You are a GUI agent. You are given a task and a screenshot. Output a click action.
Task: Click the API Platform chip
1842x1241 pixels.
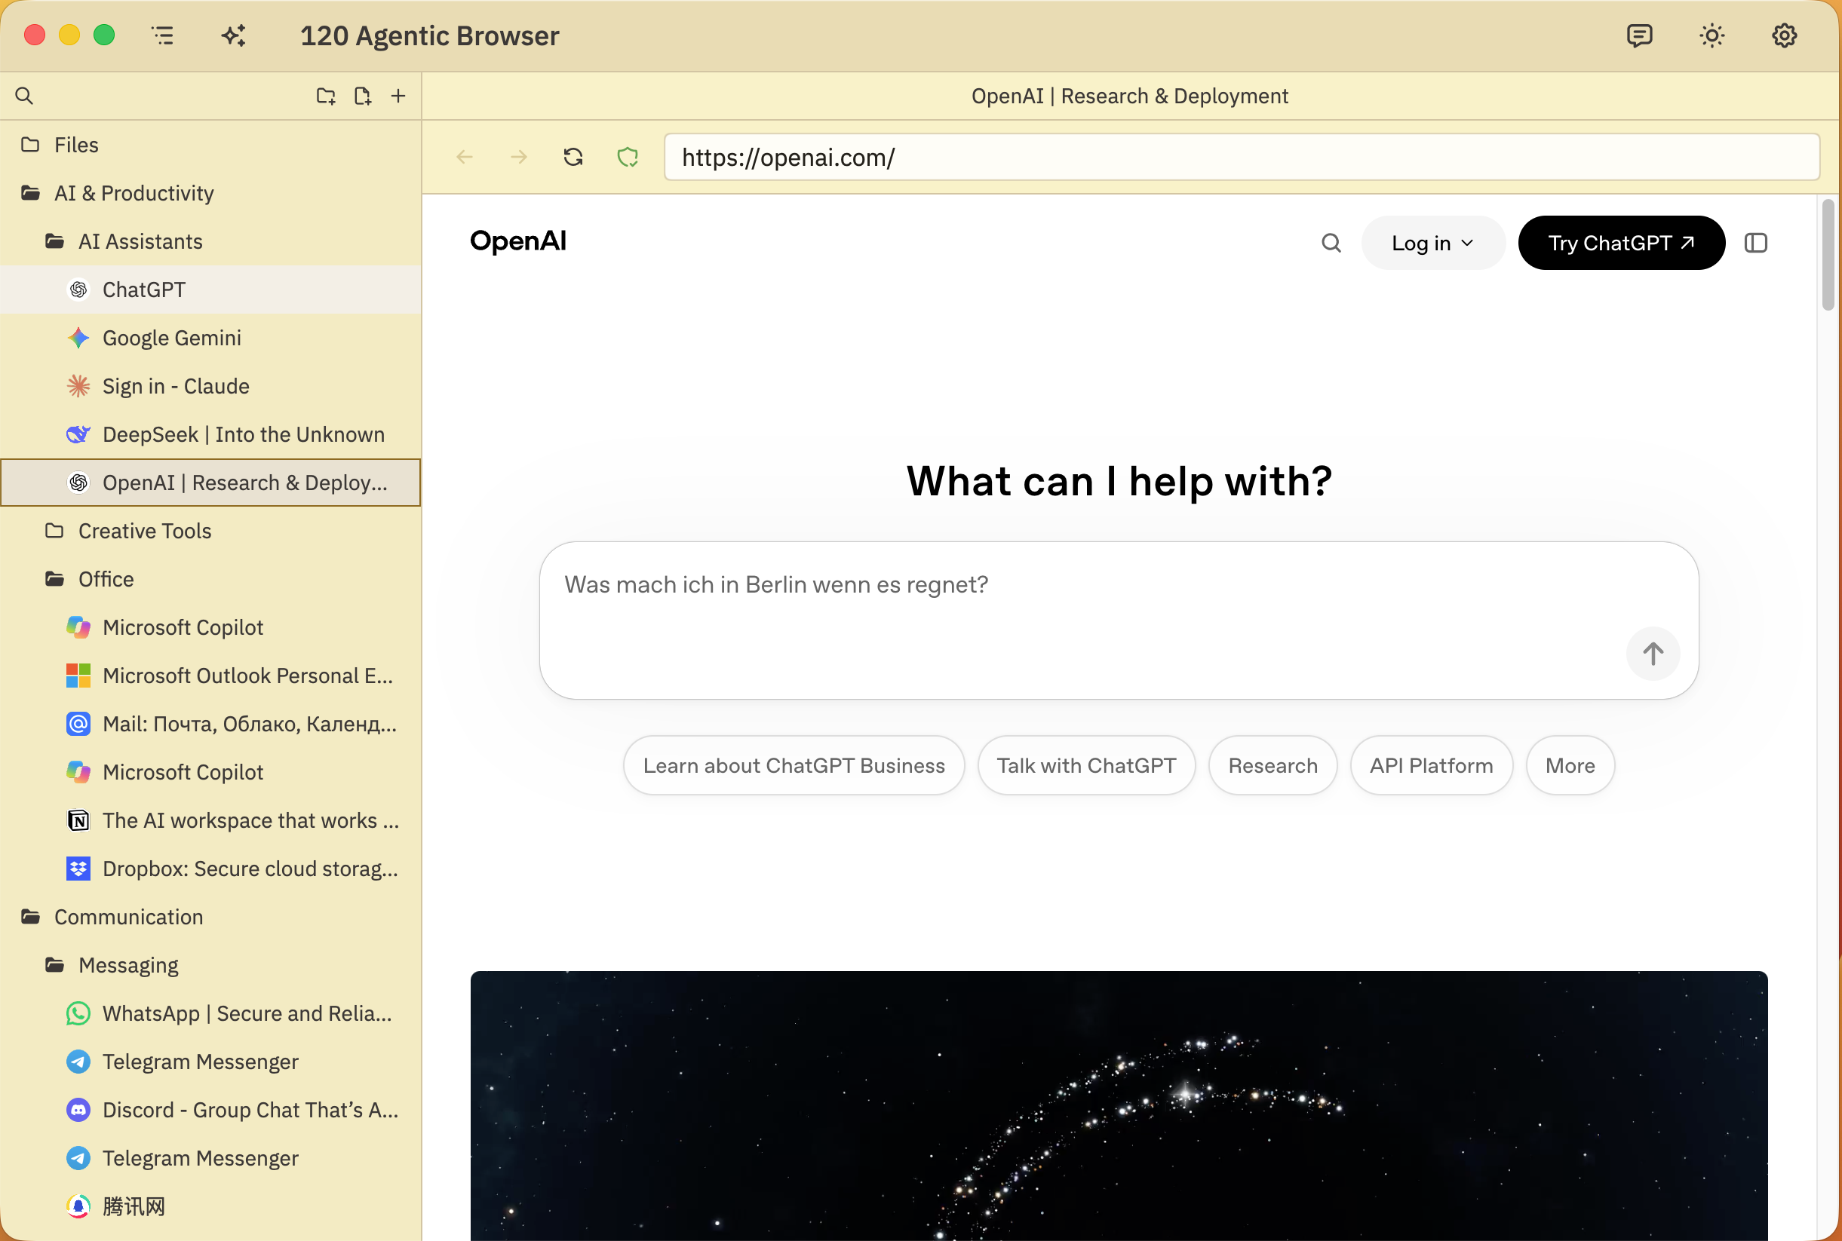[1431, 765]
